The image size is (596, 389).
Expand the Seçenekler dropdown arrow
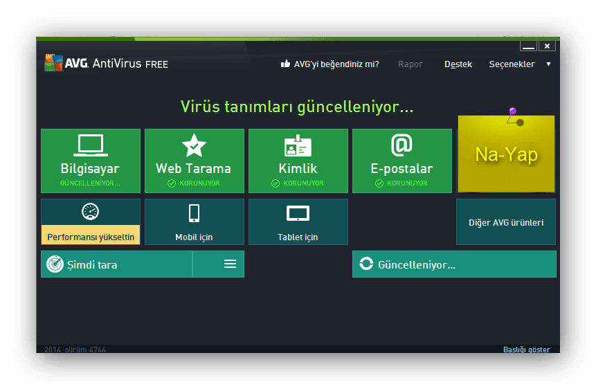(x=548, y=64)
